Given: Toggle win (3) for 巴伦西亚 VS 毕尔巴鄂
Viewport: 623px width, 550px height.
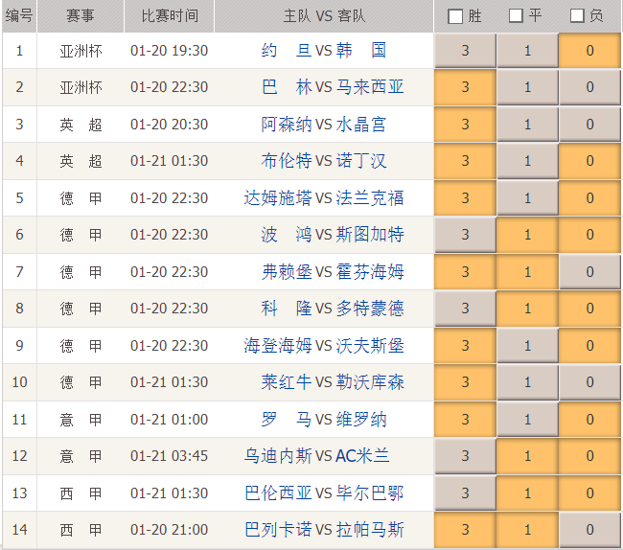Looking at the screenshot, I should [465, 493].
